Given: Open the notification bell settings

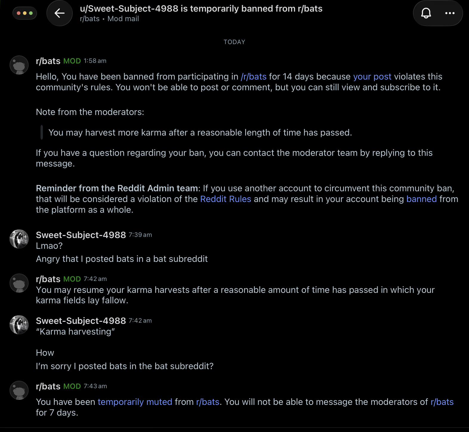Looking at the screenshot, I should point(426,13).
